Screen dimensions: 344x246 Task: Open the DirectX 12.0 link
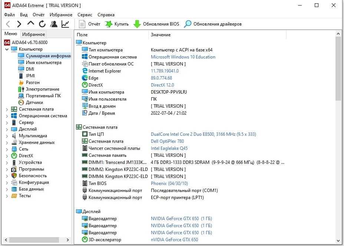pyautogui.click(x=162, y=85)
